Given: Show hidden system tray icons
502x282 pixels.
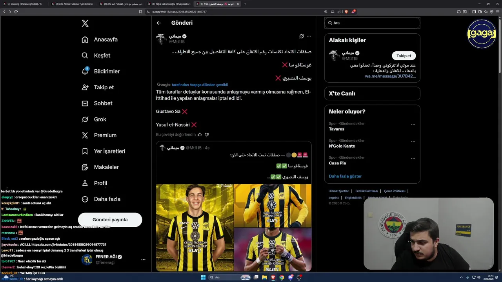Looking at the screenshot, I should [462, 277].
